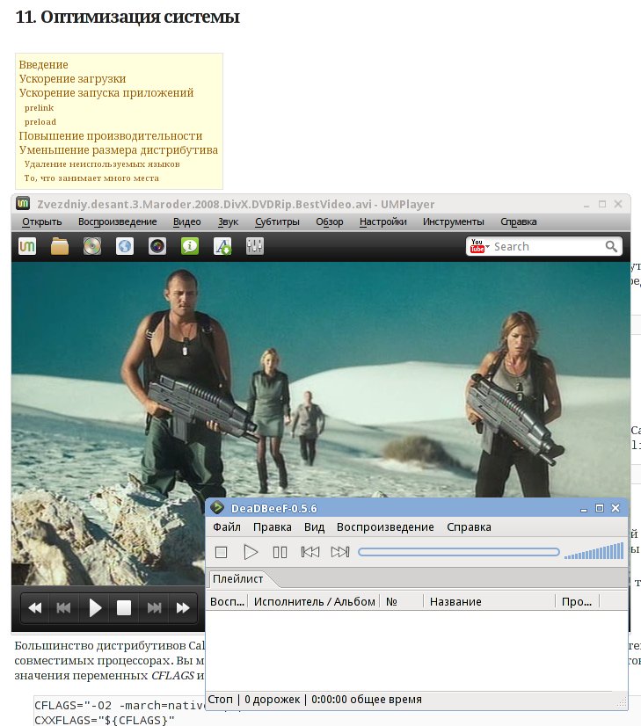This screenshot has width=641, height=726.
Task: Open Справка menu in DeaDBeeF
Action: 469,526
